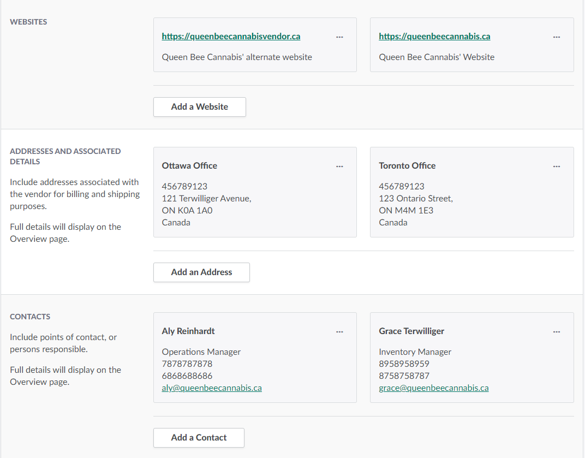This screenshot has height=458, width=585.
Task: Click the grace@queenbeecannabis.ca email link
Action: click(x=433, y=388)
